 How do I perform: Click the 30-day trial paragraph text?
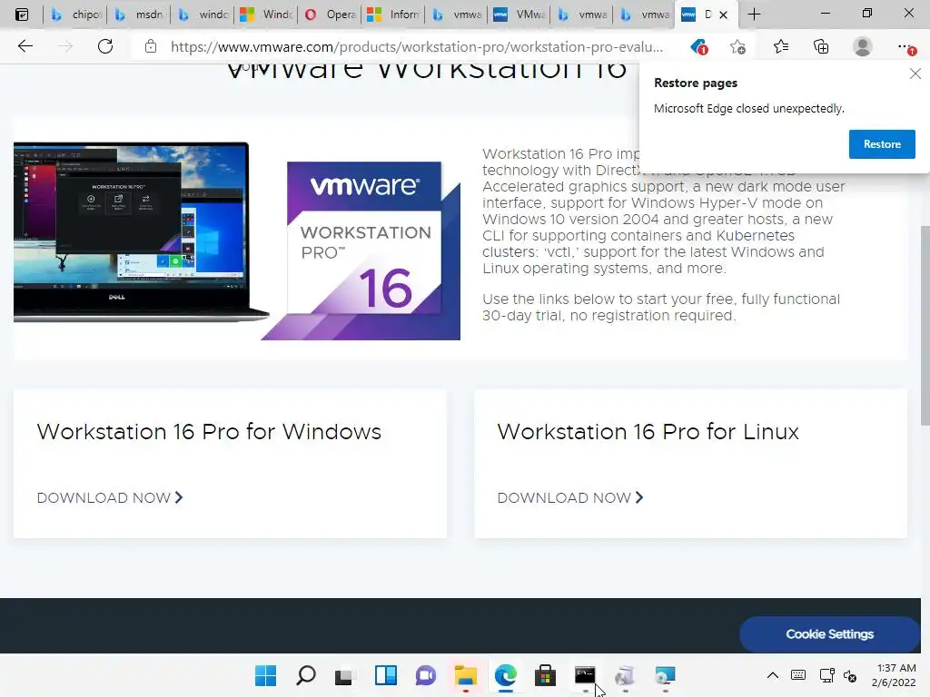[661, 307]
